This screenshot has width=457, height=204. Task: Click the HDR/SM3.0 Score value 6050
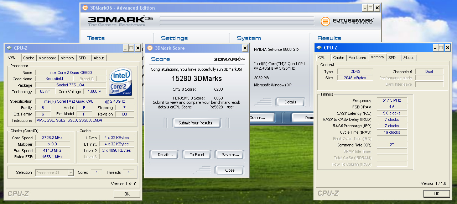pos(218,98)
